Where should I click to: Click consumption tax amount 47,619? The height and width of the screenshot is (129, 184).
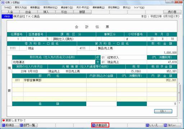[162, 62]
